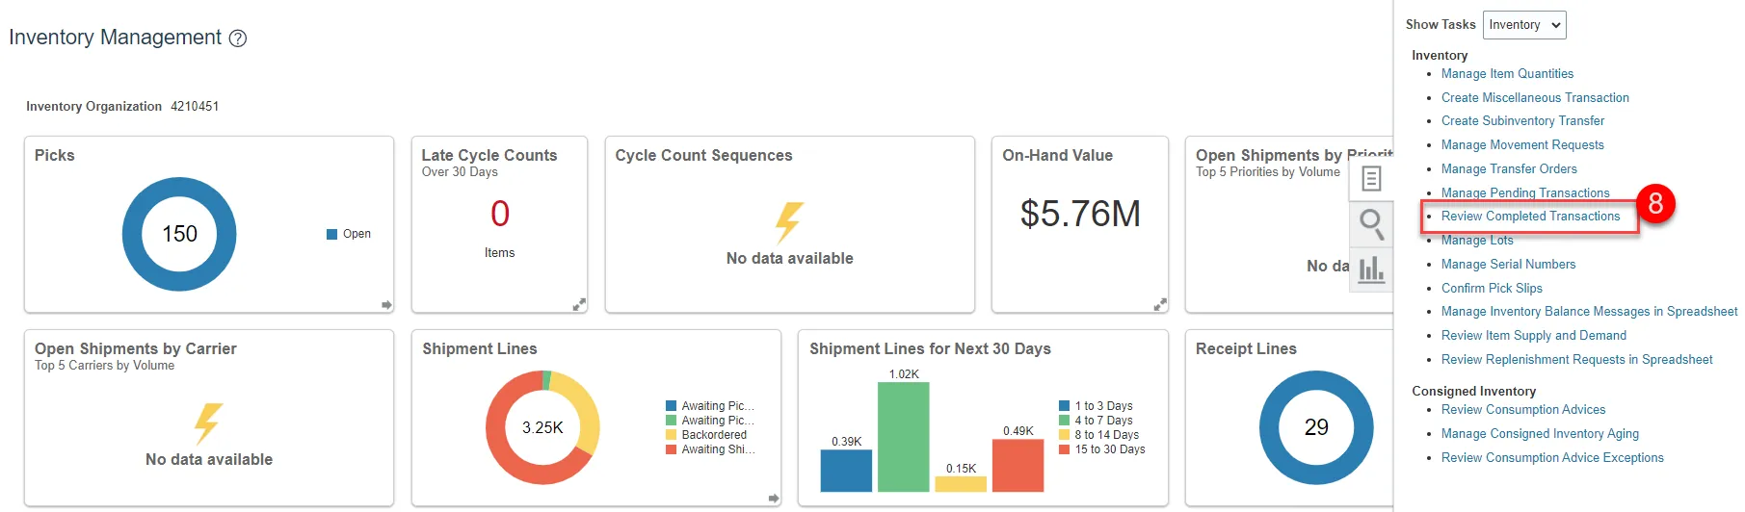
Task: Click the tallest green bar in chart
Action: click(903, 437)
